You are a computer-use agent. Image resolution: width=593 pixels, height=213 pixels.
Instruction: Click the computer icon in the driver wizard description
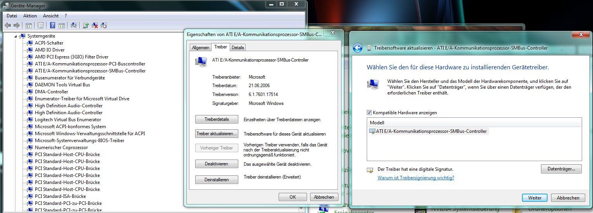[x=373, y=84]
